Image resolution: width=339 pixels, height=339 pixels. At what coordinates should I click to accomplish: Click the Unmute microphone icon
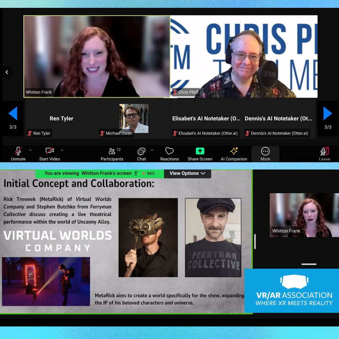tap(18, 151)
